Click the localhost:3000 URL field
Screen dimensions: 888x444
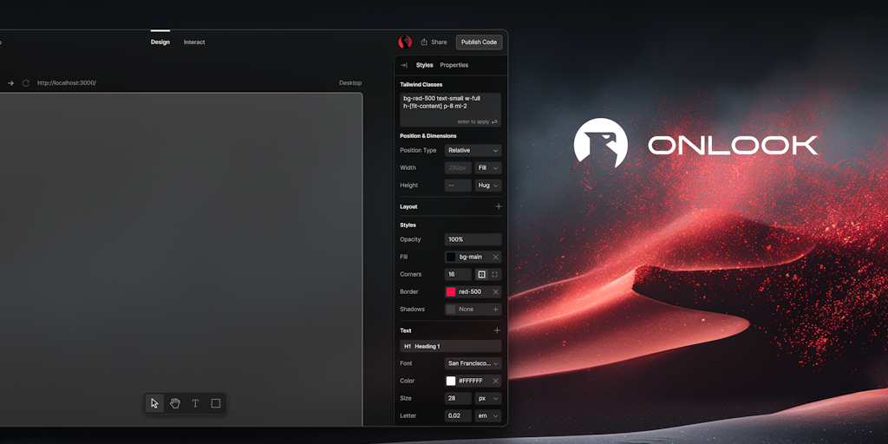coord(67,83)
